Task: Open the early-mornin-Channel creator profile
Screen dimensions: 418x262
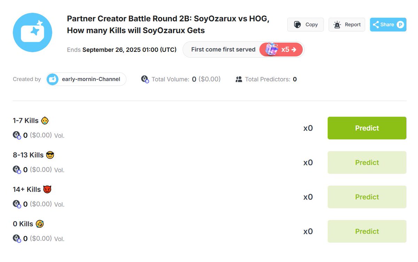Action: click(x=91, y=79)
